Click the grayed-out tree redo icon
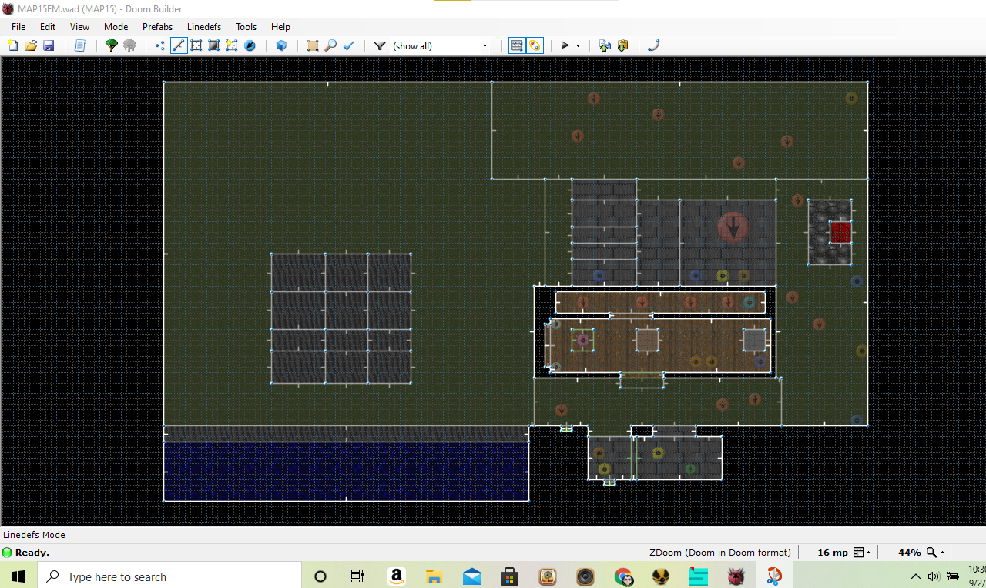Image resolution: width=986 pixels, height=588 pixels. (x=129, y=45)
